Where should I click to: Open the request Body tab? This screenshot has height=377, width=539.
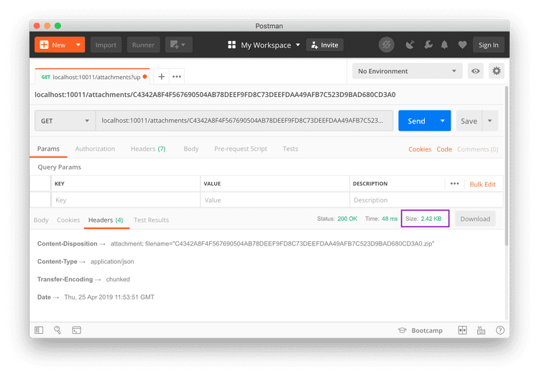(x=191, y=149)
